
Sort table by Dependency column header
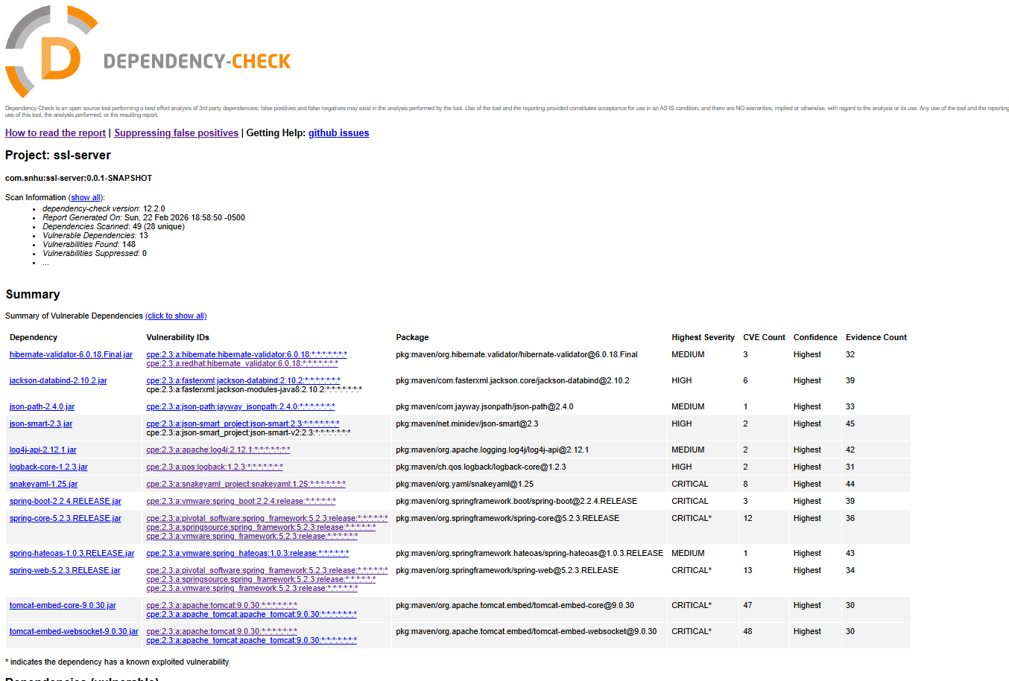tap(34, 338)
